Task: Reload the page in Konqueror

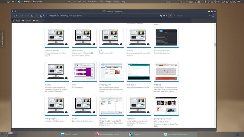Action: (x=32, y=16)
